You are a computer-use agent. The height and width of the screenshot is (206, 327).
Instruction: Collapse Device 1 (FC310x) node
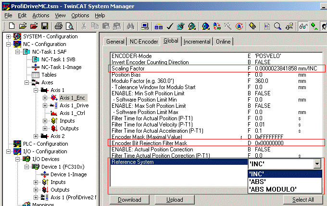point(27,167)
